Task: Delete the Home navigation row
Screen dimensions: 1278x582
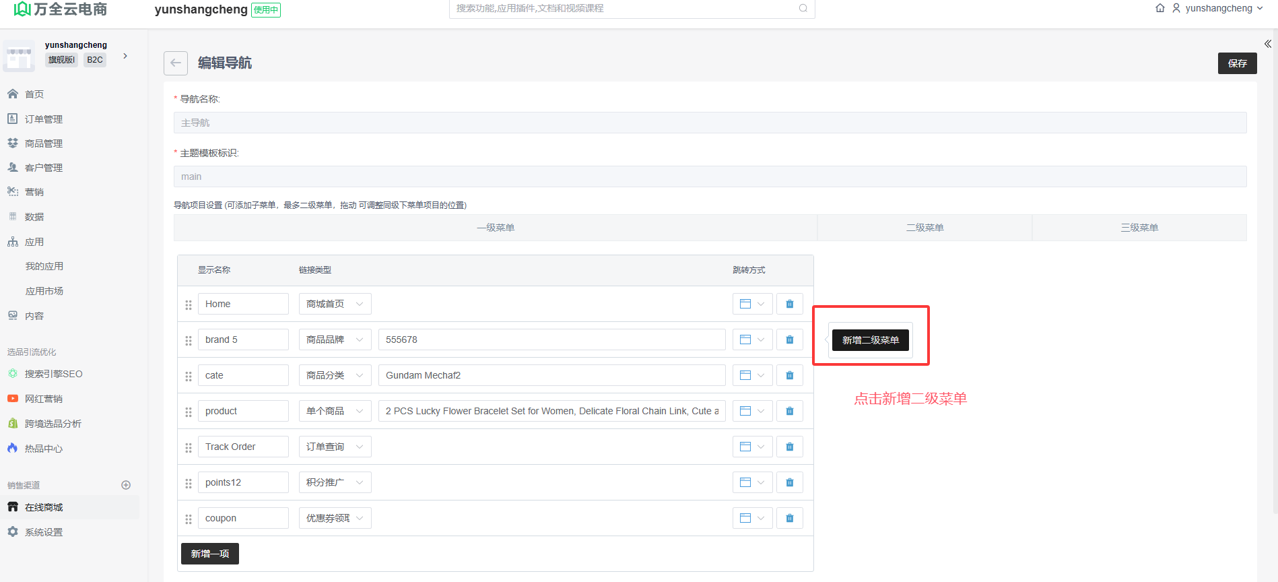Action: [789, 304]
